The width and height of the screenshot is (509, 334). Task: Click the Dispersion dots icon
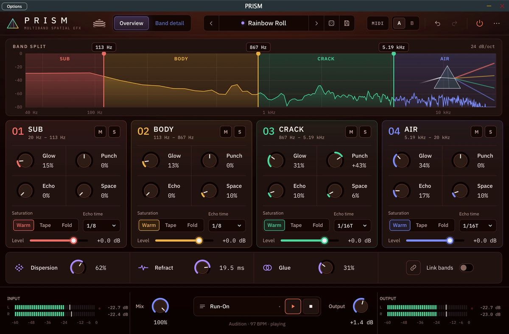[19, 268]
